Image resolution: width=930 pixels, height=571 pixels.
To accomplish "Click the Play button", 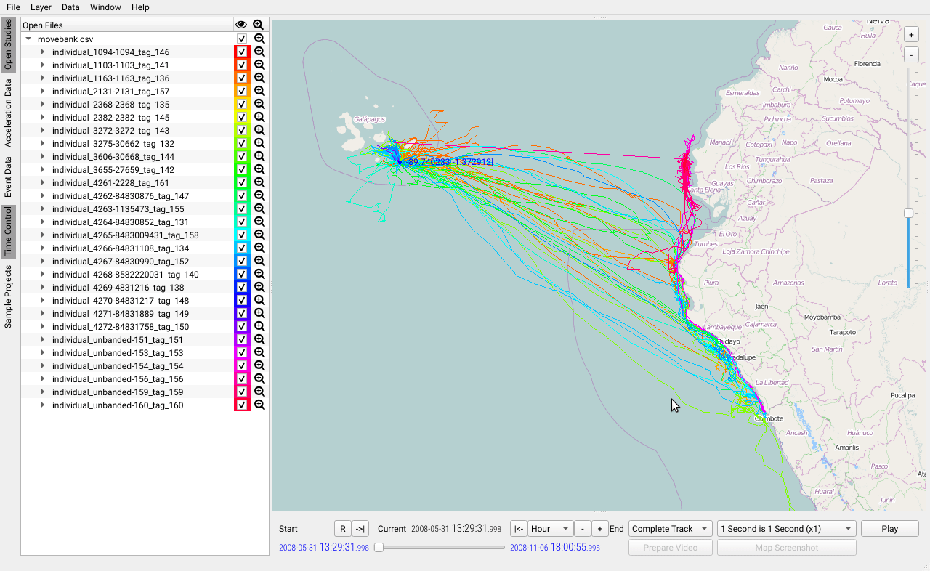I will coord(889,529).
